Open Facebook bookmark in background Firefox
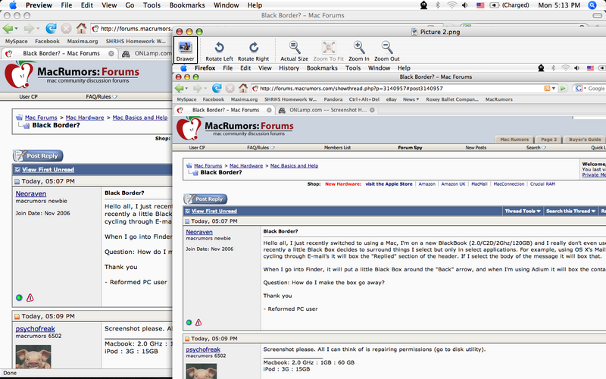The width and height of the screenshot is (606, 379). click(x=47, y=41)
